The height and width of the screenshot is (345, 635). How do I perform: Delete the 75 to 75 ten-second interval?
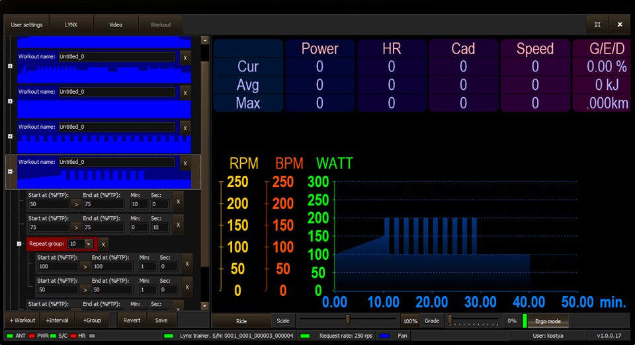pyautogui.click(x=178, y=225)
